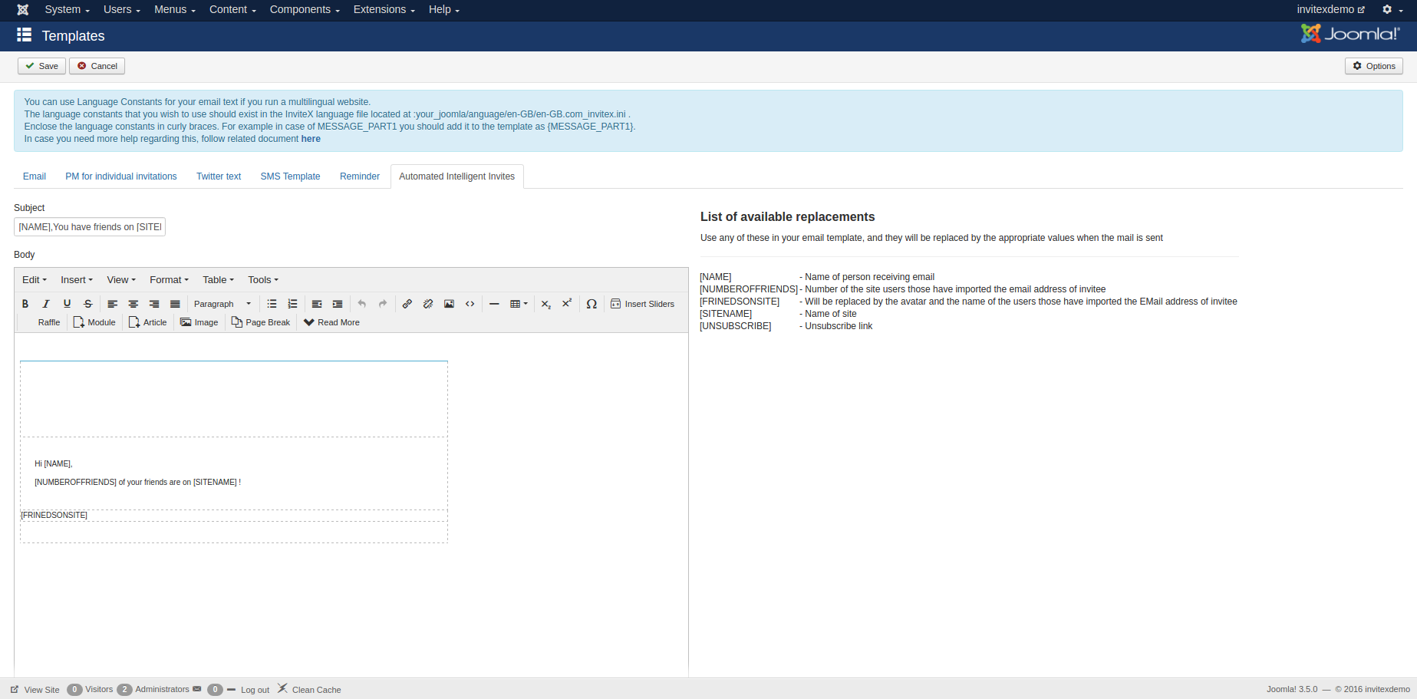Insert a horizontal line
The image size is (1417, 699).
point(494,304)
